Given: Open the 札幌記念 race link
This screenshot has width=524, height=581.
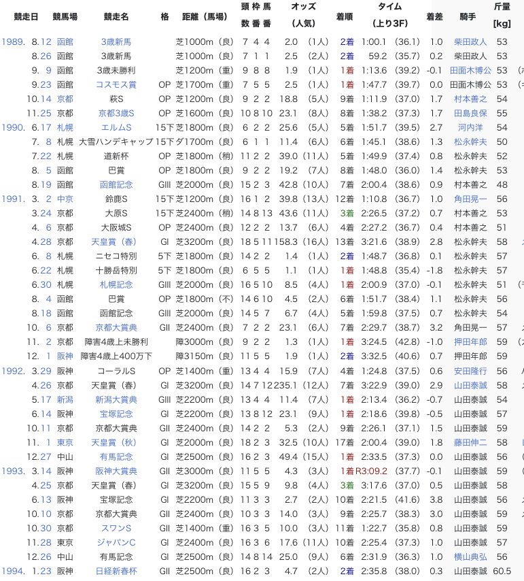Looking at the screenshot, I should click(x=116, y=284).
